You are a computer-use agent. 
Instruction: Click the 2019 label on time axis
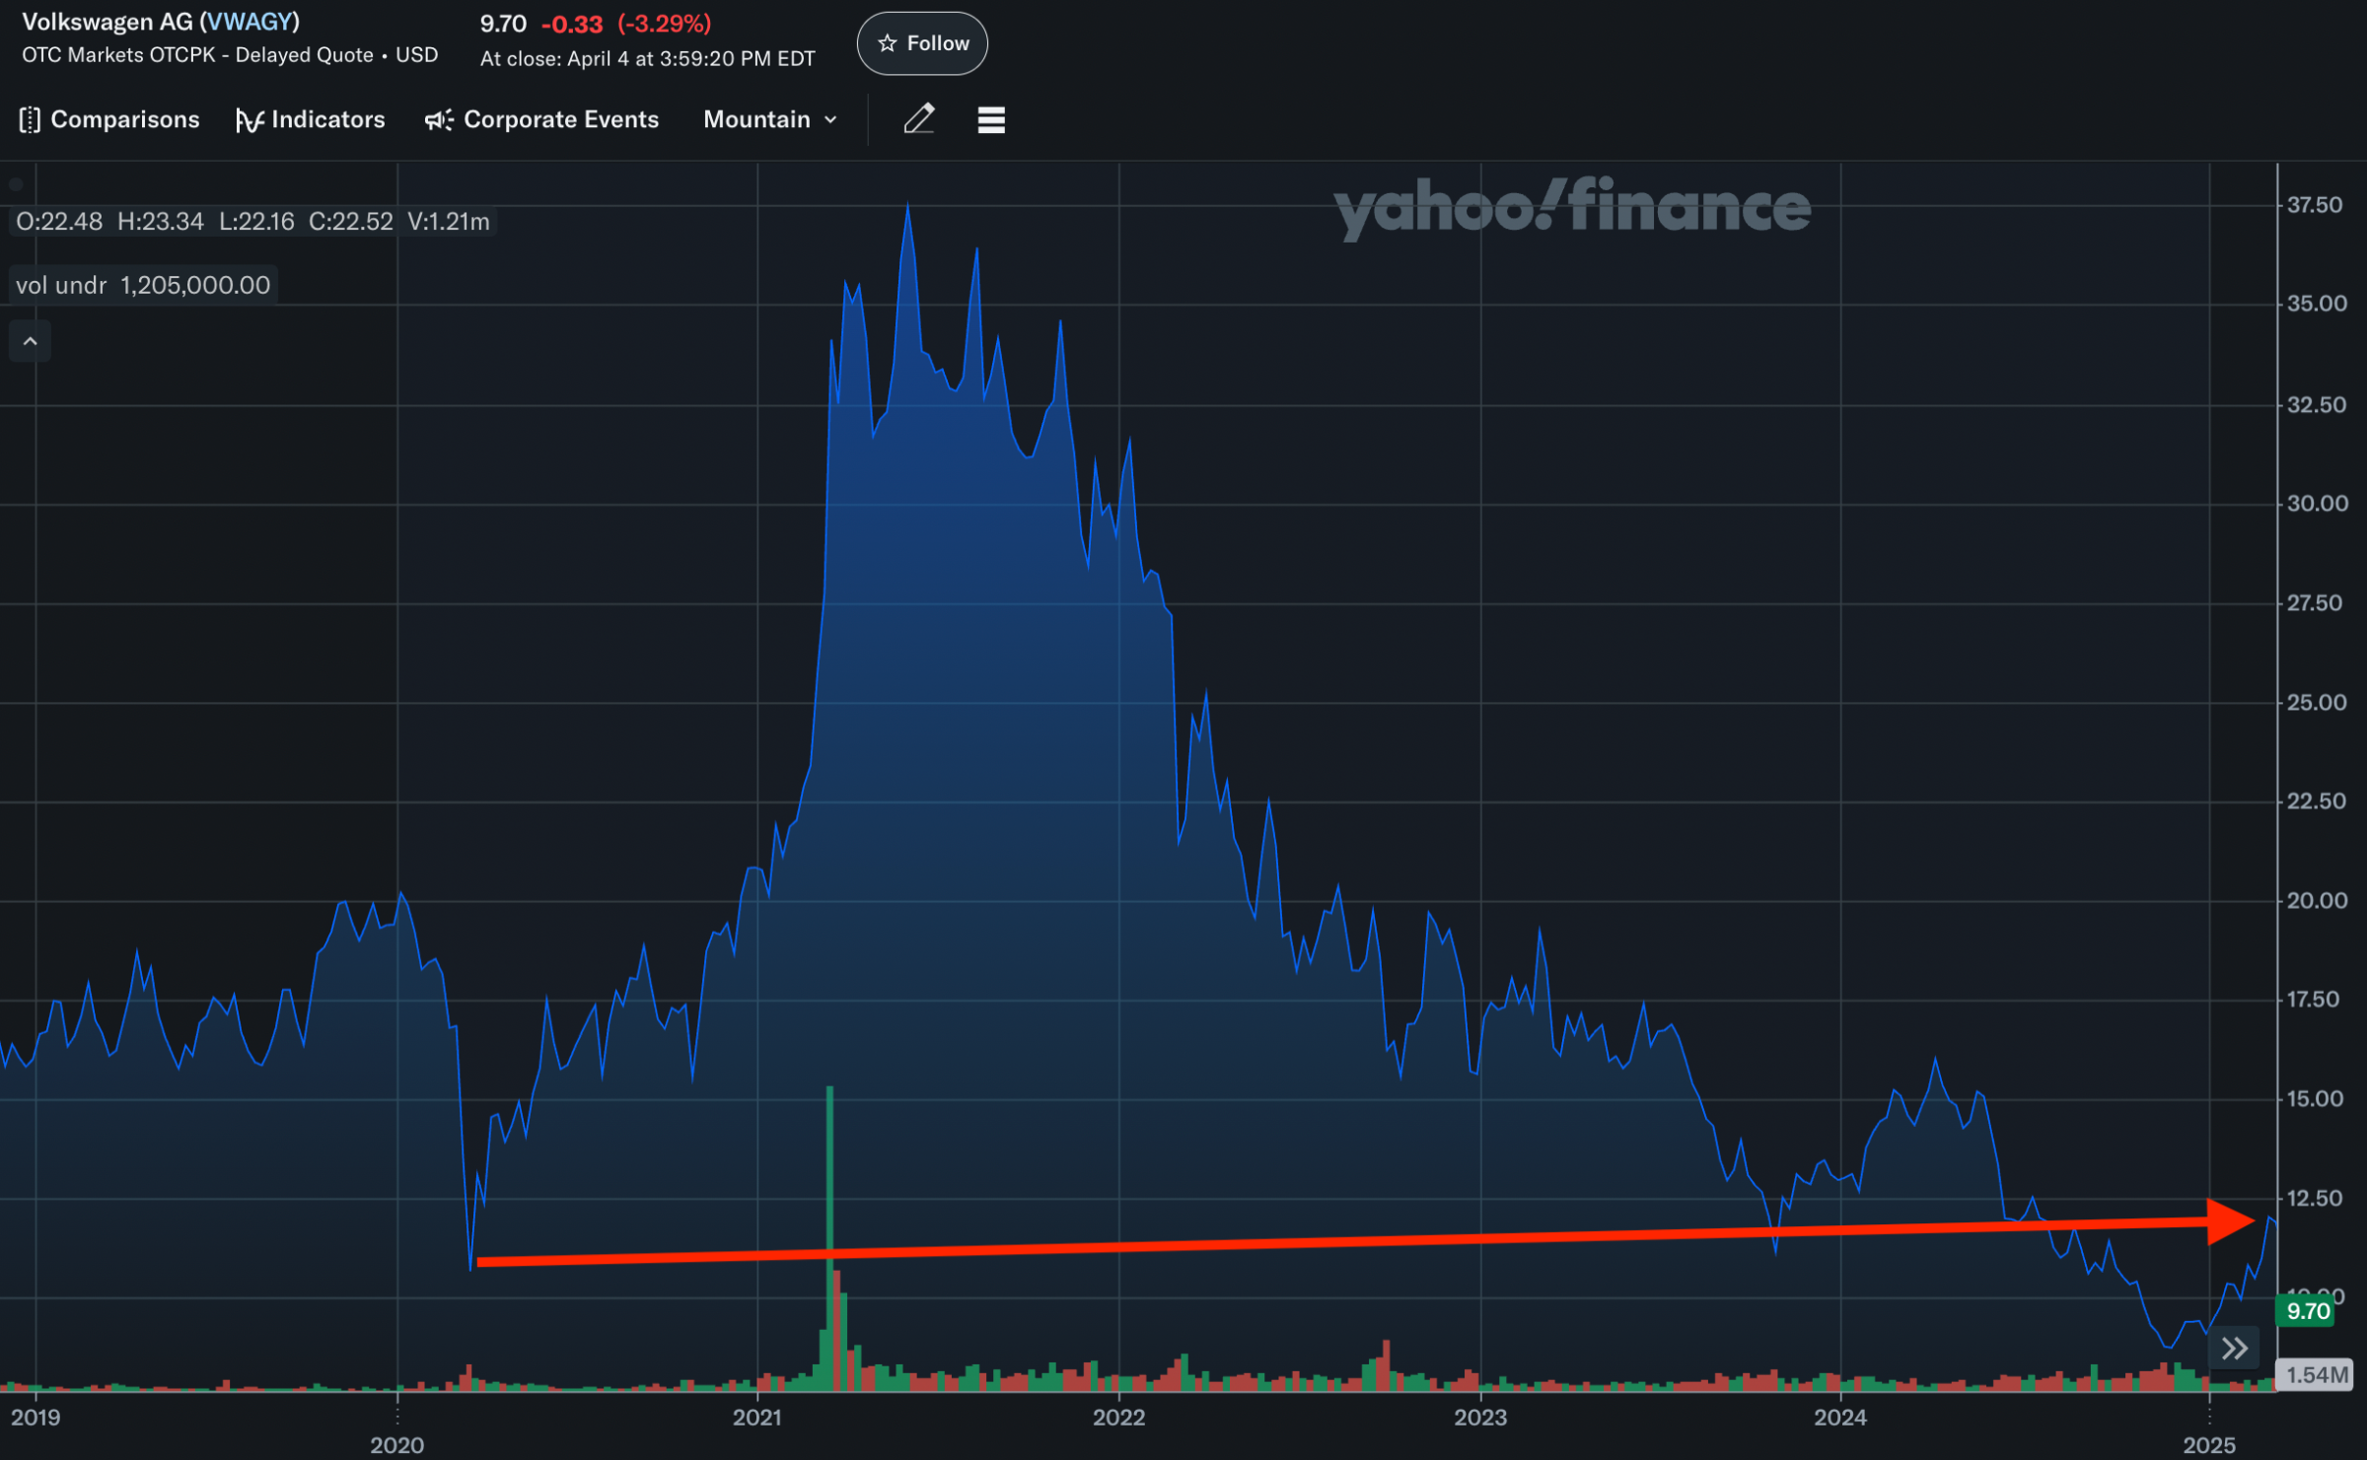pos(36,1418)
